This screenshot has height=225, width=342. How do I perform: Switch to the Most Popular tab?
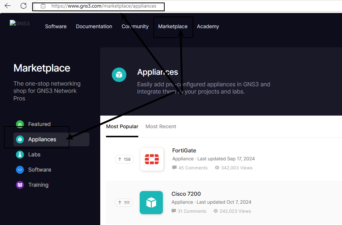click(x=122, y=126)
